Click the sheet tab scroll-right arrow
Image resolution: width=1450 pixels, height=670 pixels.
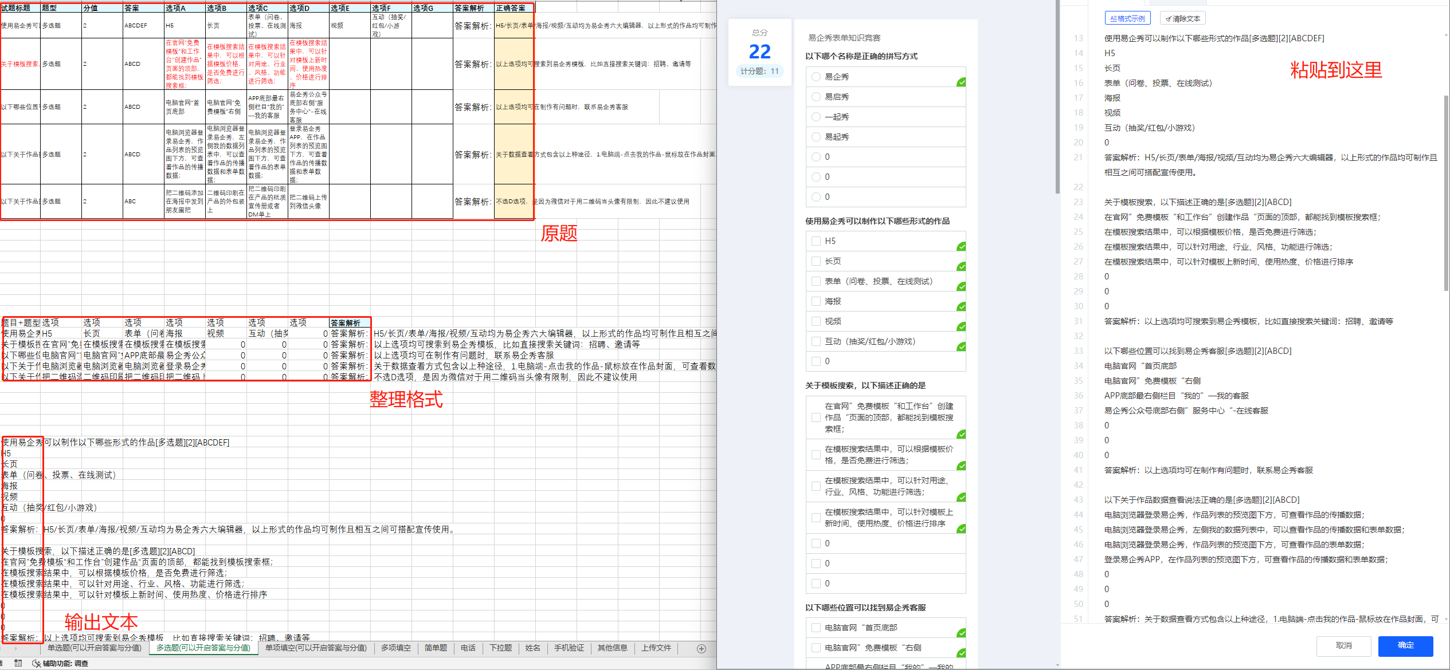[x=15, y=648]
